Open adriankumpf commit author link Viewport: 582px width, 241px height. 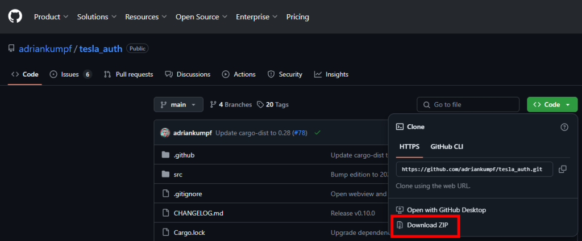[192, 133]
